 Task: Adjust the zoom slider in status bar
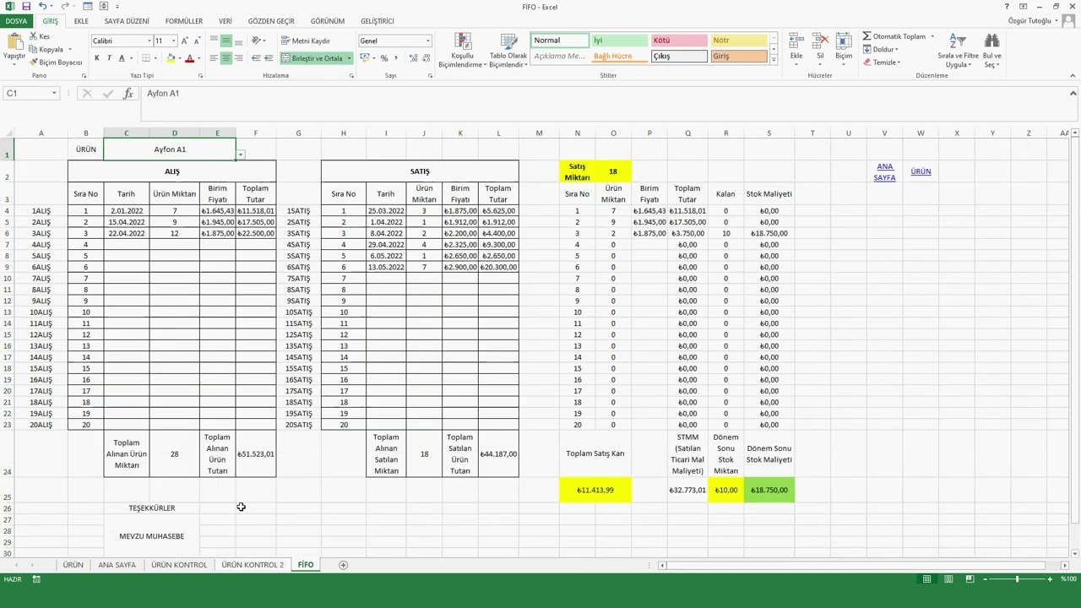point(1017,579)
